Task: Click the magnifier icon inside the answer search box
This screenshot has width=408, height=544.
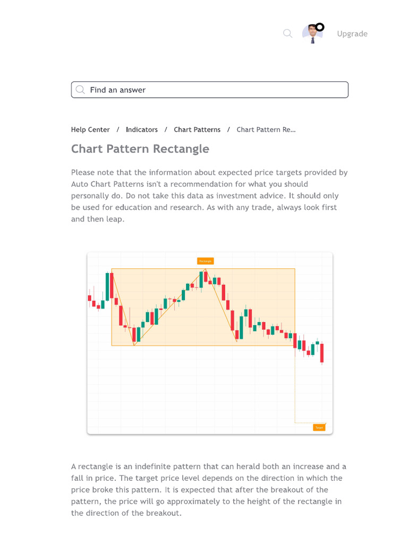Action: click(x=80, y=90)
